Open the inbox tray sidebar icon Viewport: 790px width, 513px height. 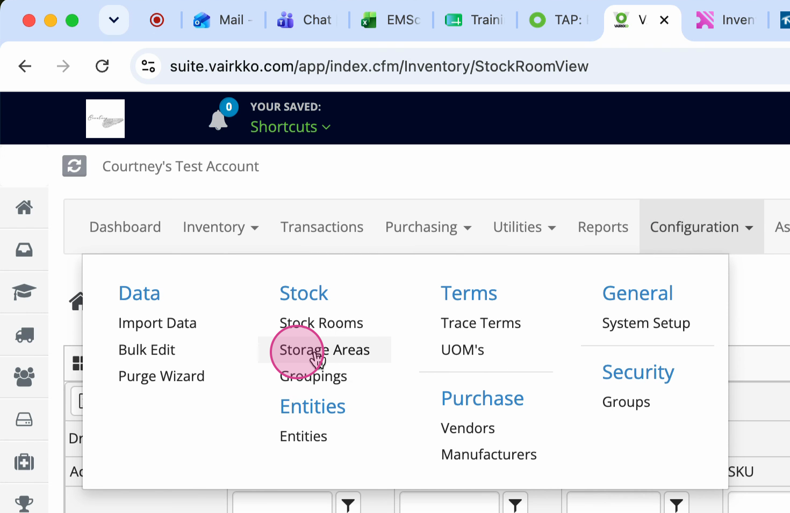(x=24, y=250)
